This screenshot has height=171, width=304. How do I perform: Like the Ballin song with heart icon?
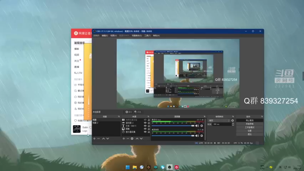click(x=90, y=127)
